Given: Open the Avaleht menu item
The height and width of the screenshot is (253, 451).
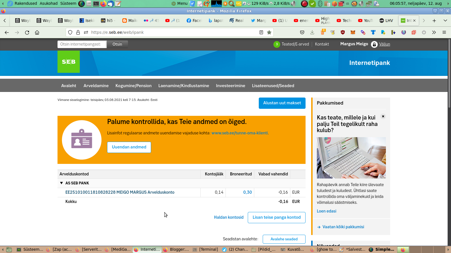Looking at the screenshot, I should [x=69, y=86].
